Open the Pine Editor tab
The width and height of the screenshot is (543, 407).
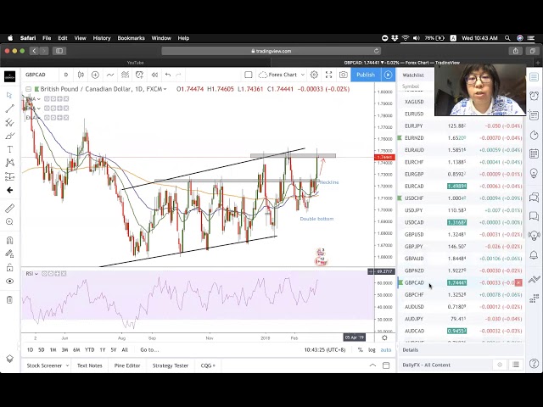pos(126,365)
